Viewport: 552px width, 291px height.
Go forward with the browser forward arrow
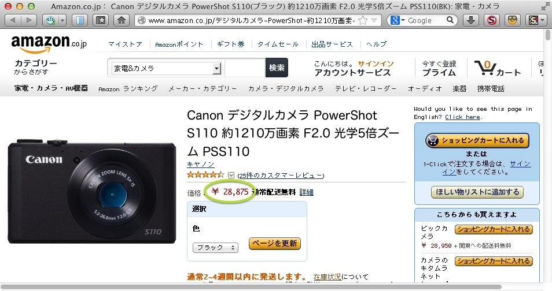pos(29,20)
